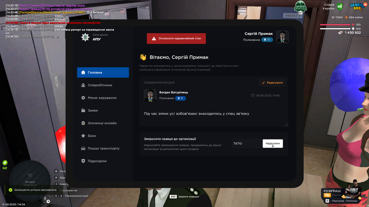369x207 pixels.
Task: Click the 'Перемикання рації' hint text
Action: (x=77, y=196)
